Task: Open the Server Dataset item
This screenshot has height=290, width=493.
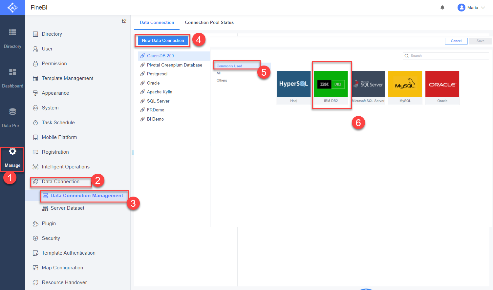Action: tap(63, 208)
